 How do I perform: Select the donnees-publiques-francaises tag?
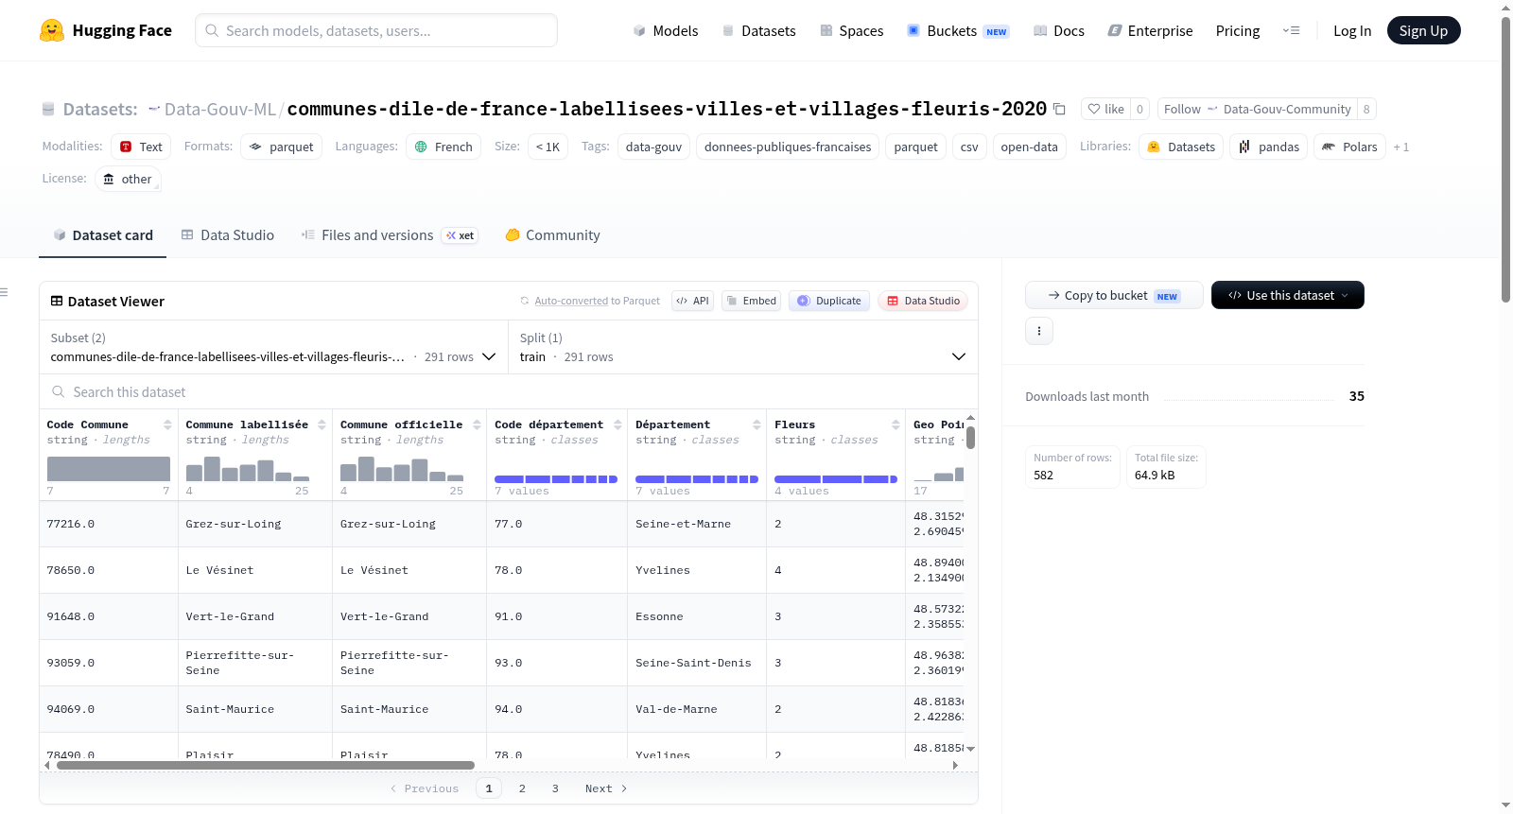[x=788, y=147]
